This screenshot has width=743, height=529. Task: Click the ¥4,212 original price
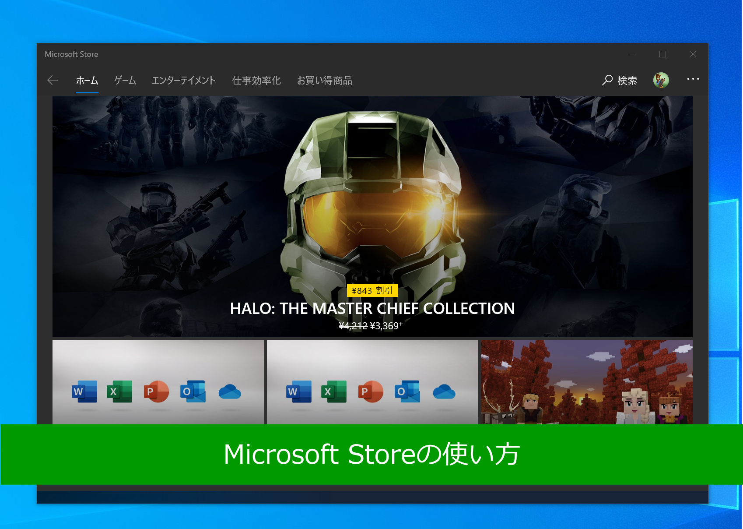click(353, 326)
